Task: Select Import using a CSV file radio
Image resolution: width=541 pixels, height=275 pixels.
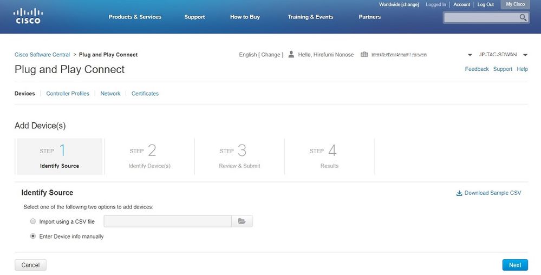Action: click(33, 221)
